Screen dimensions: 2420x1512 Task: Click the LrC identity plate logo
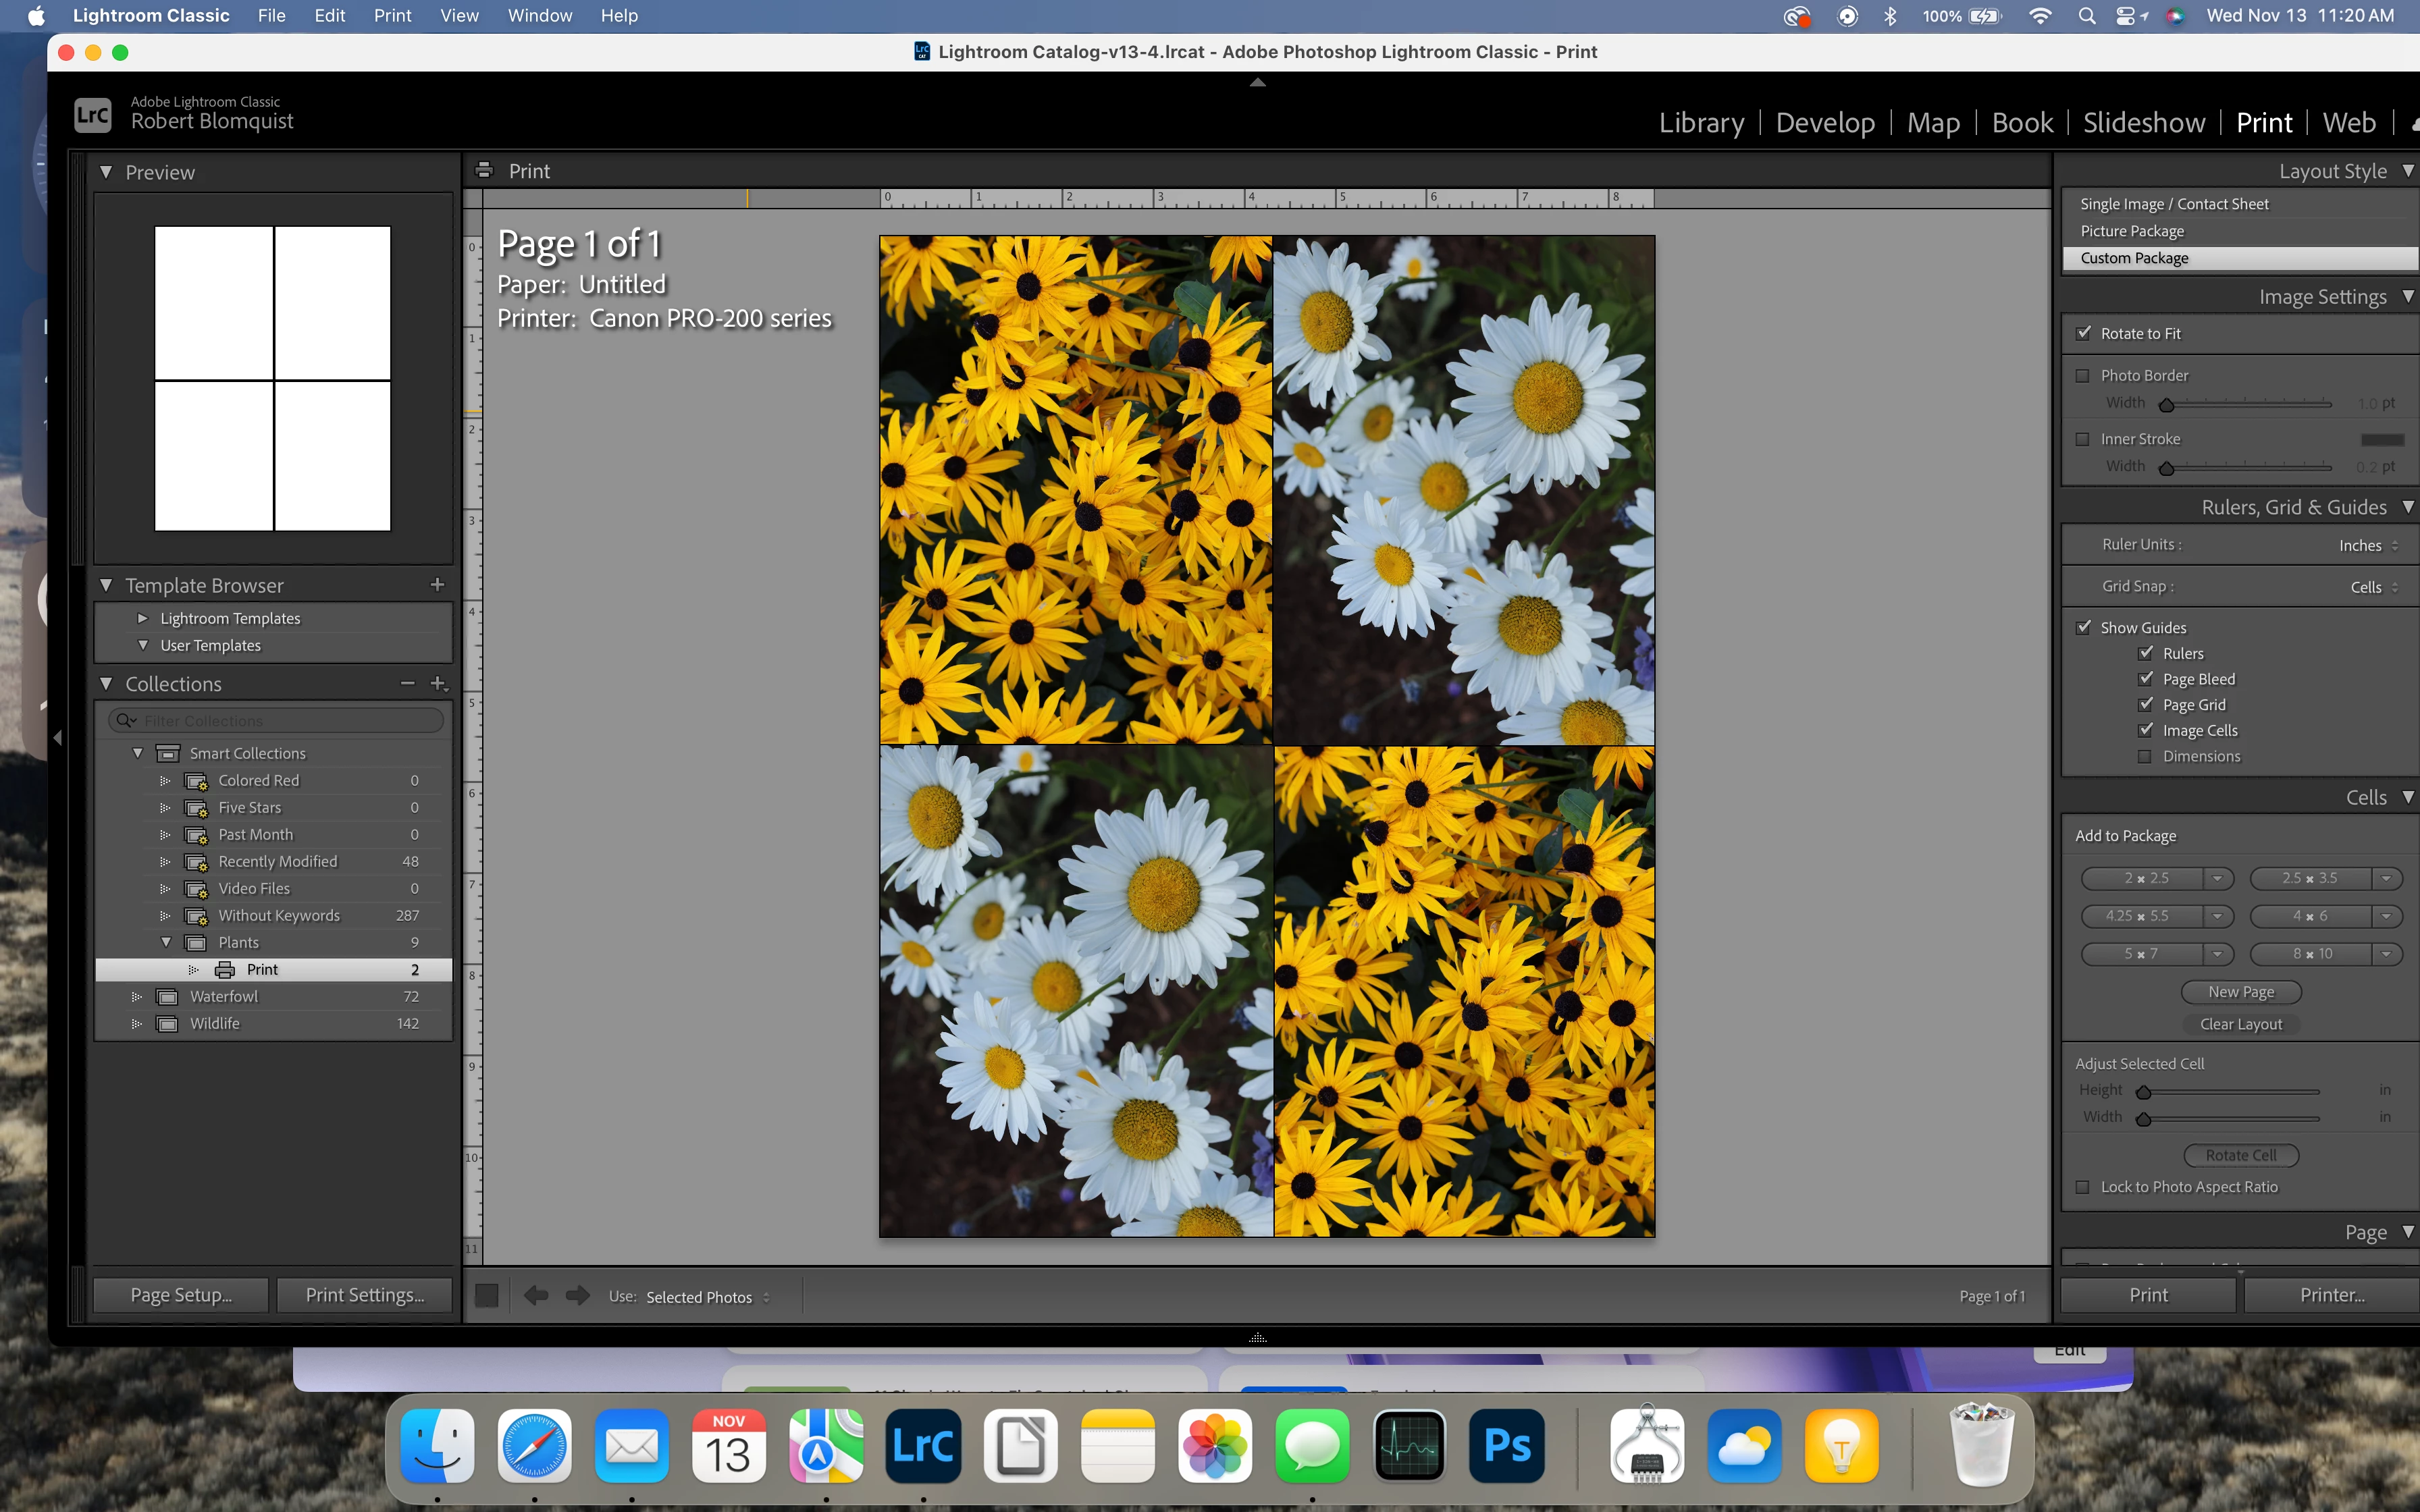[x=93, y=115]
